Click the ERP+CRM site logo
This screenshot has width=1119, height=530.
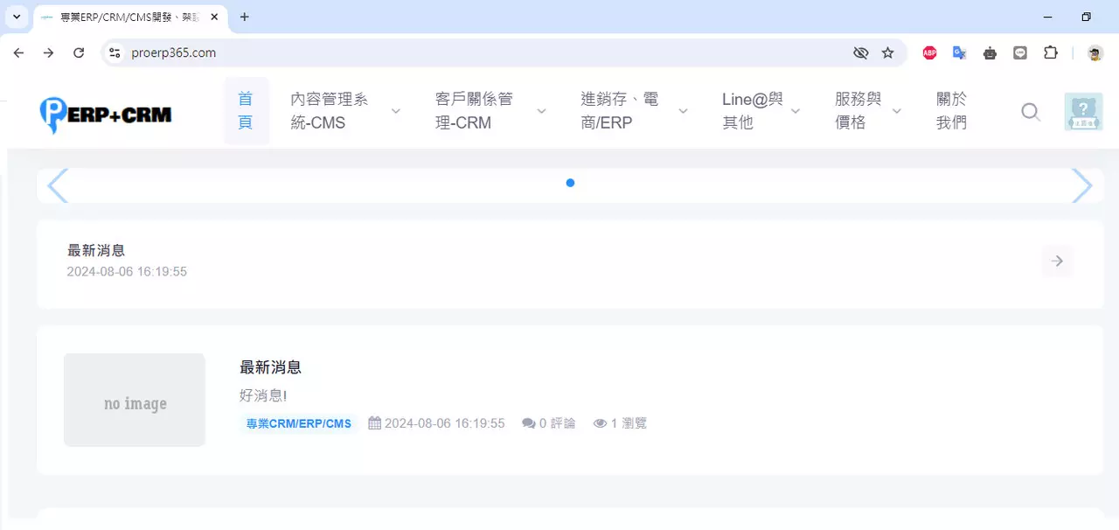tap(105, 114)
